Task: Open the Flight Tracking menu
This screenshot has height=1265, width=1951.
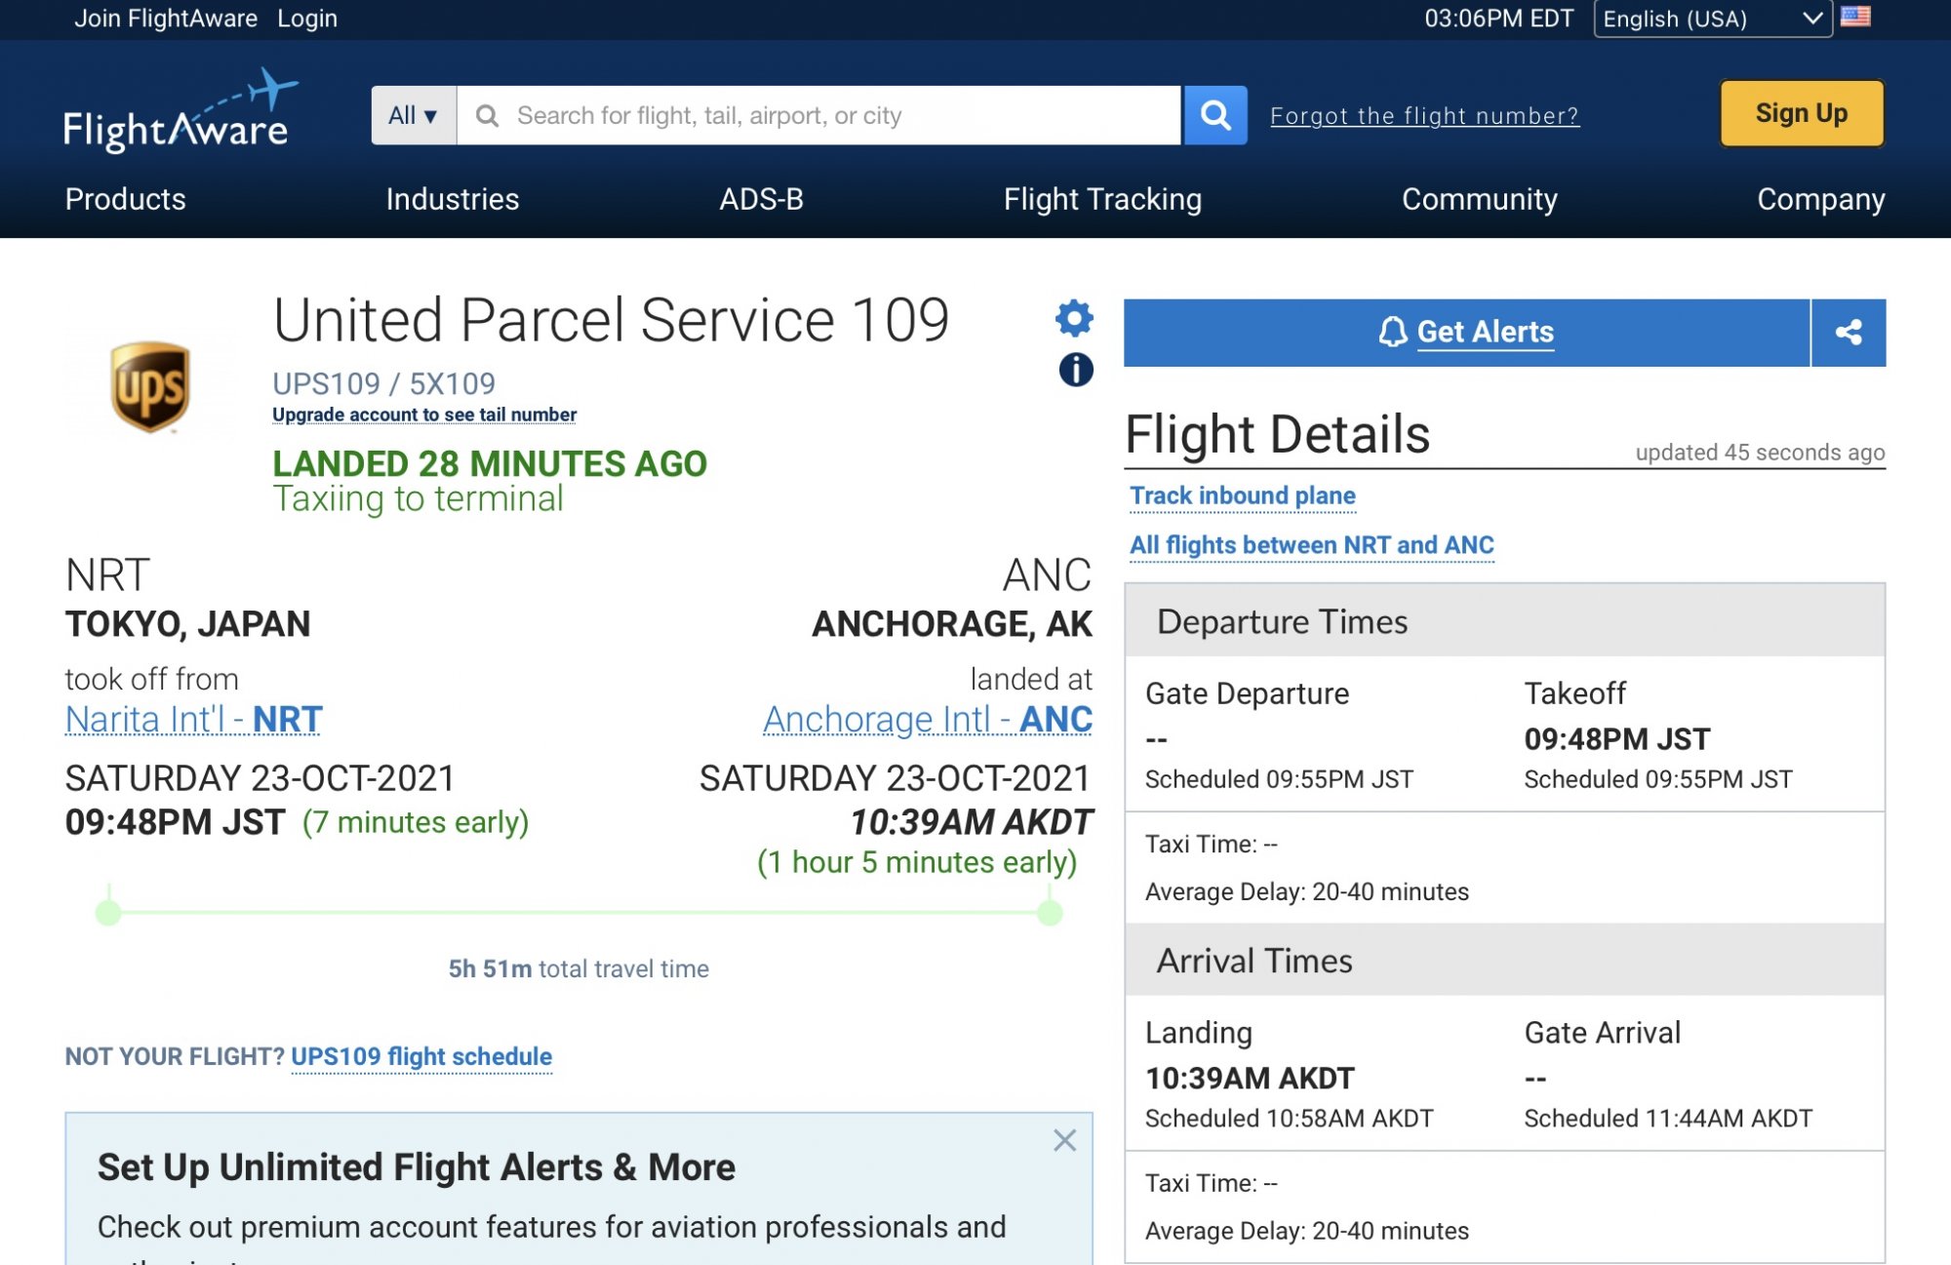Action: 1102,199
